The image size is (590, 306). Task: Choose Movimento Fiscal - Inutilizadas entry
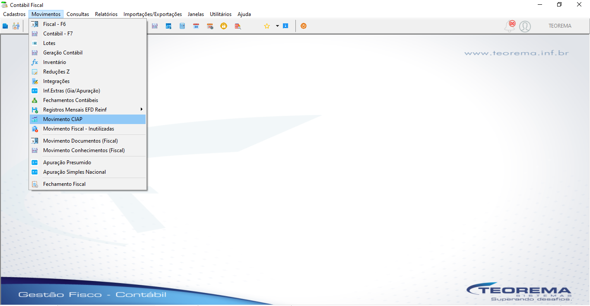88,129
